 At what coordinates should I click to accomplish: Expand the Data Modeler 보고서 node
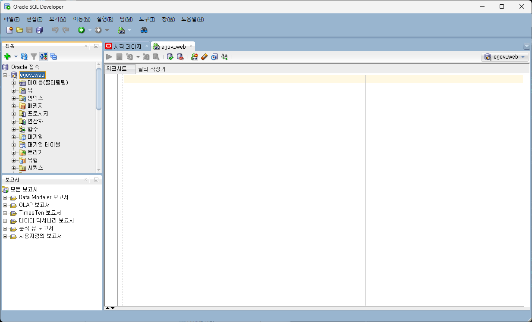coord(5,197)
